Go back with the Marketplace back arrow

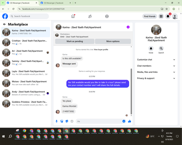pyautogui.click(x=4, y=24)
